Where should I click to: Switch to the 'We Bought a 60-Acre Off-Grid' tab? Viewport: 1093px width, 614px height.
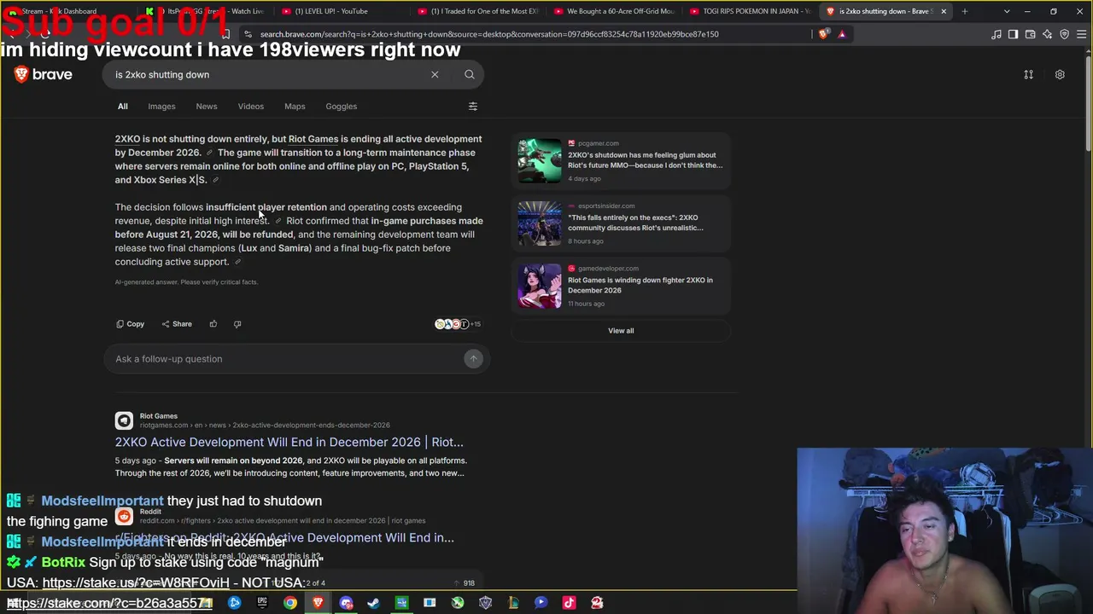pyautogui.click(x=615, y=11)
